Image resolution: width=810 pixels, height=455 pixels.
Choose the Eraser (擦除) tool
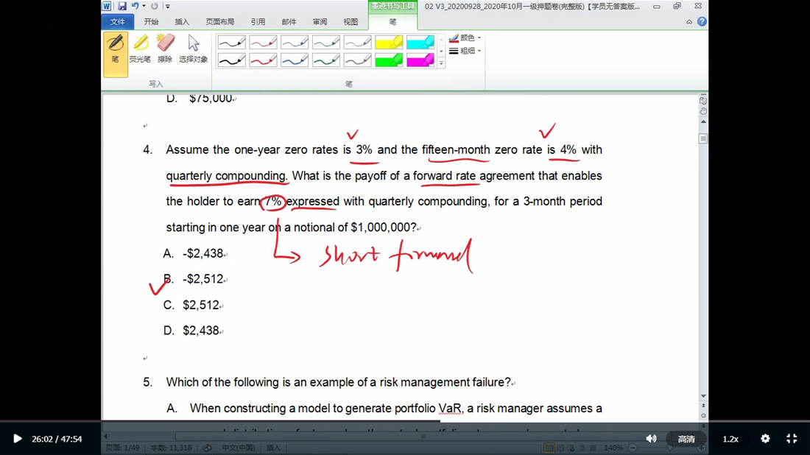coord(165,49)
